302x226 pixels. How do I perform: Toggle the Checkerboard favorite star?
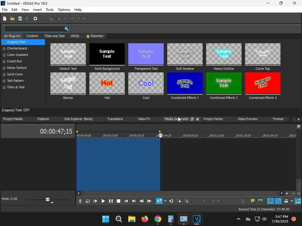click(x=4, y=49)
